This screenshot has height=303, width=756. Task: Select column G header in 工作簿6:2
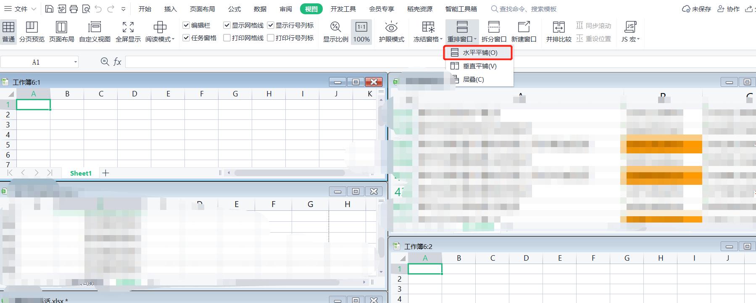(x=627, y=258)
